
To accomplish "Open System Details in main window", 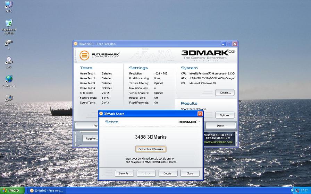I will click(225, 92).
